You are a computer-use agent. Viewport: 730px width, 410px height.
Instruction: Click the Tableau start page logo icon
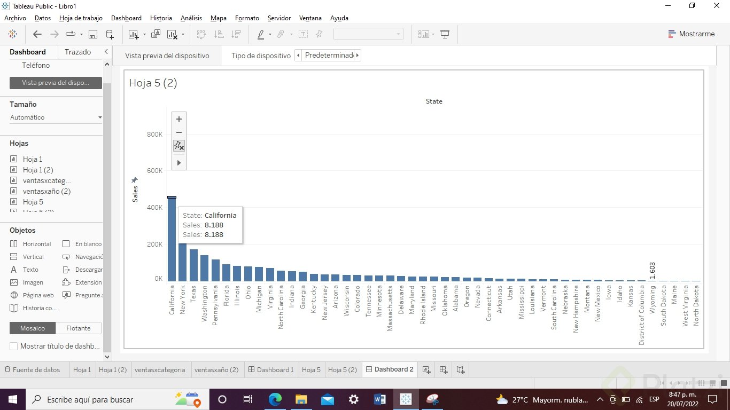[13, 34]
